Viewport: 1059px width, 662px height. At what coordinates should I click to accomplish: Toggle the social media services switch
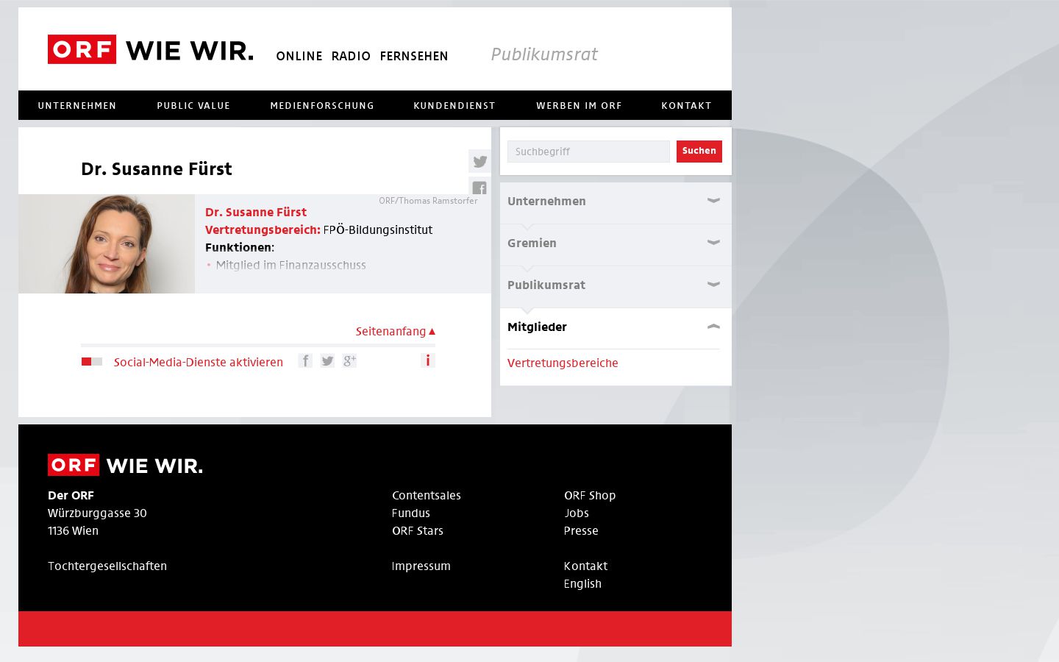92,362
